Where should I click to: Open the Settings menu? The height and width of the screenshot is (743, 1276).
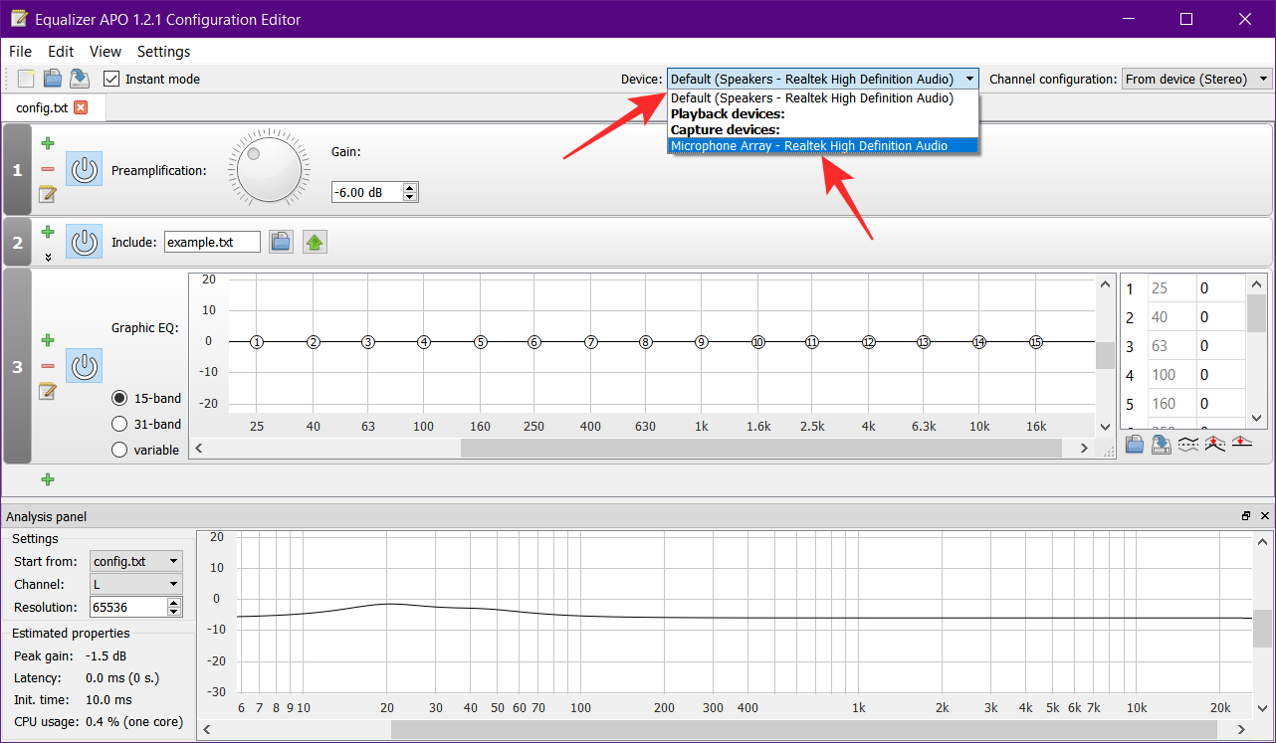[x=163, y=51]
